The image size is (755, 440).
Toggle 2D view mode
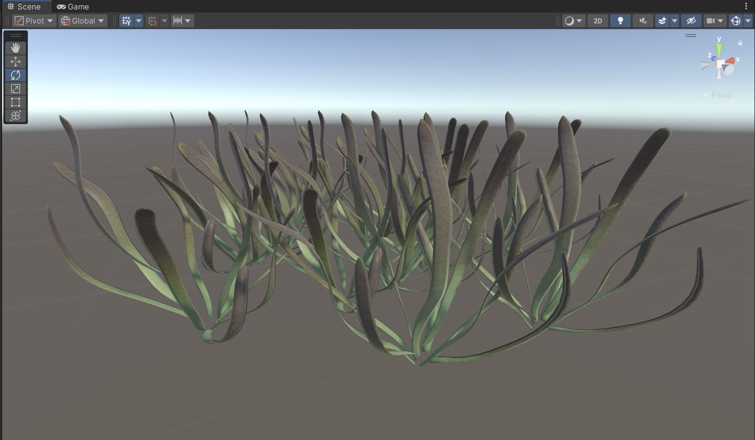pos(598,21)
